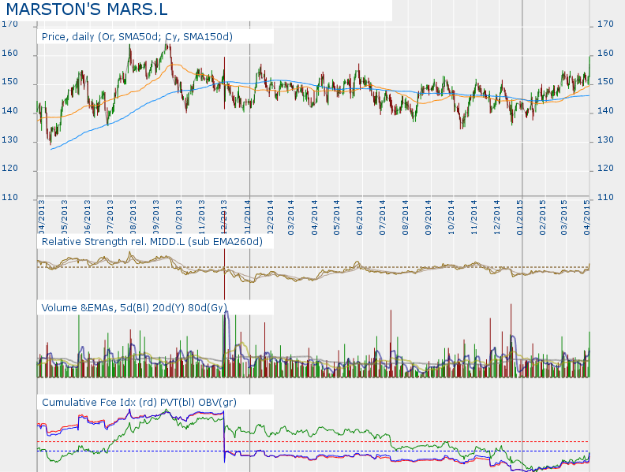Click the 03/2014 date label
625x472 pixels.
click(291, 217)
